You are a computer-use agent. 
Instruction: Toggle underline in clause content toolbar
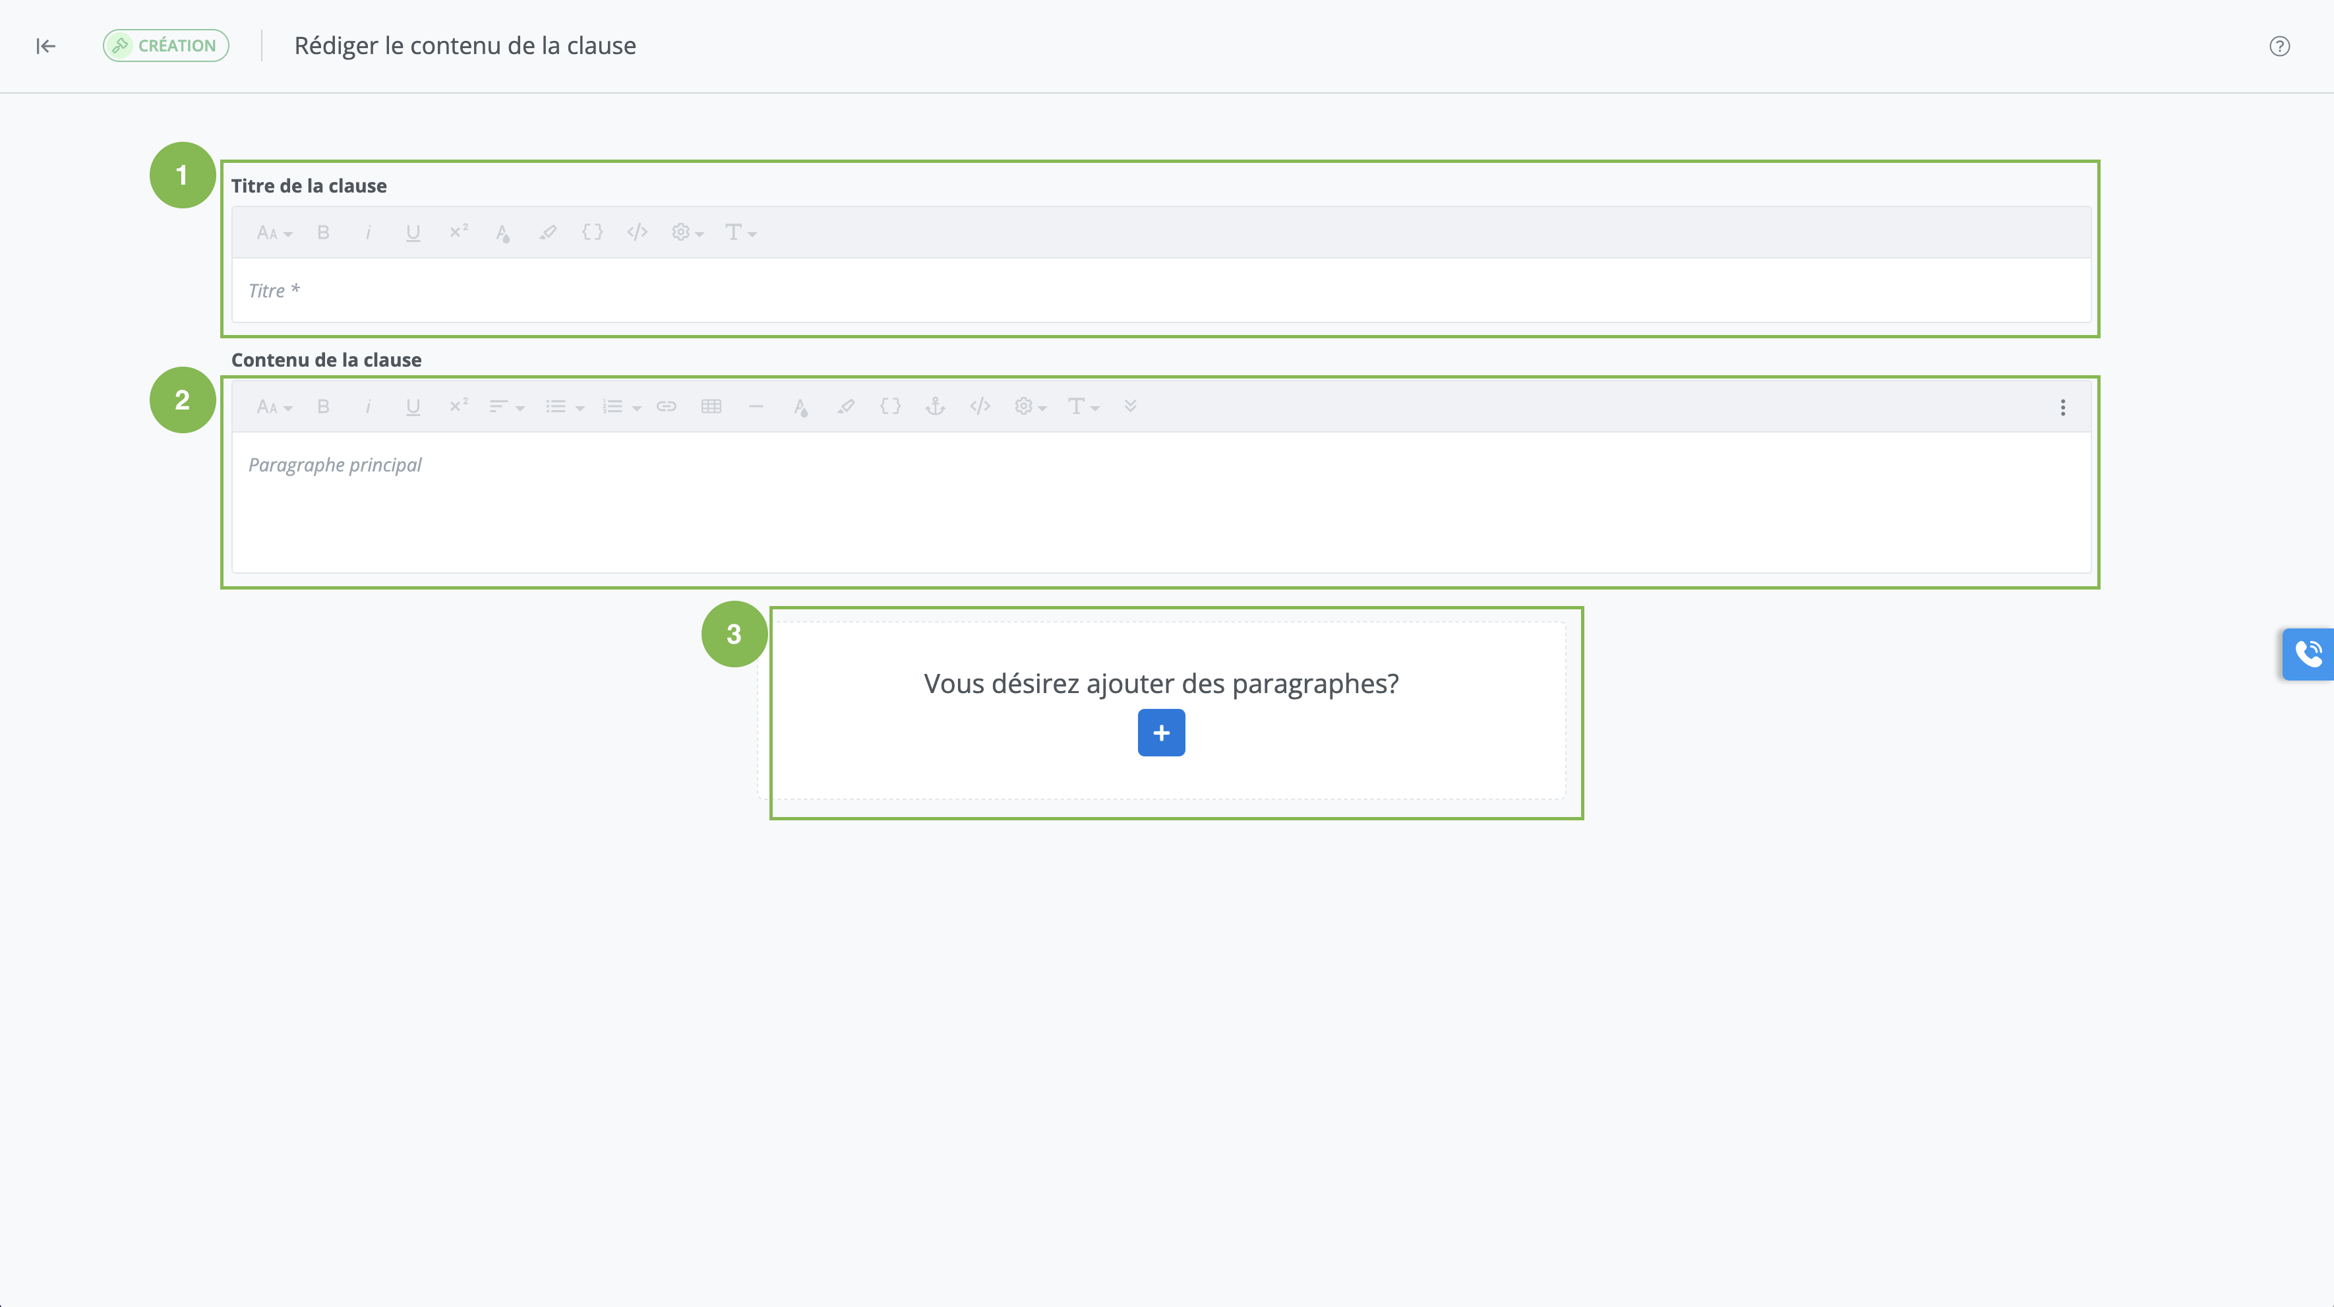[x=412, y=407]
